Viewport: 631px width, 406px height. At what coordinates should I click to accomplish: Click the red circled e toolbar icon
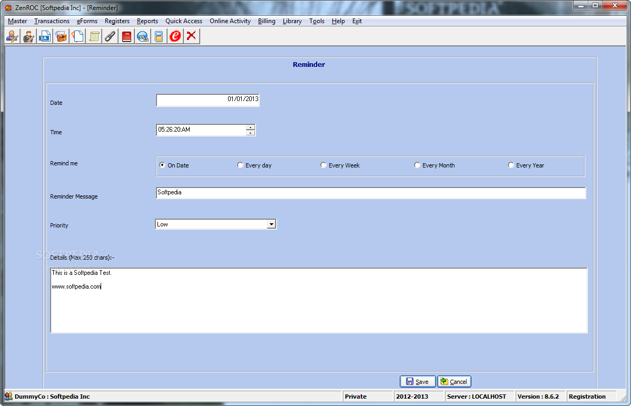click(175, 37)
